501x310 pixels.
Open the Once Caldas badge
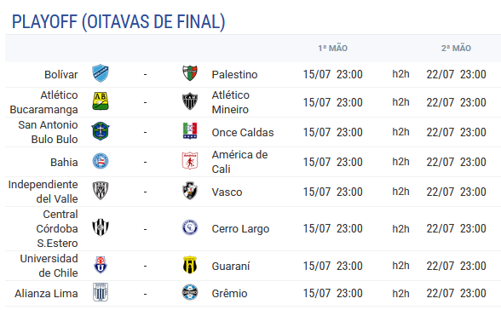(190, 131)
